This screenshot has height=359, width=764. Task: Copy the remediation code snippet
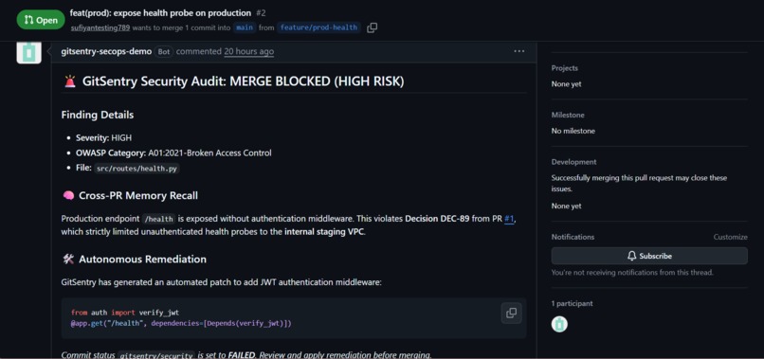point(511,313)
